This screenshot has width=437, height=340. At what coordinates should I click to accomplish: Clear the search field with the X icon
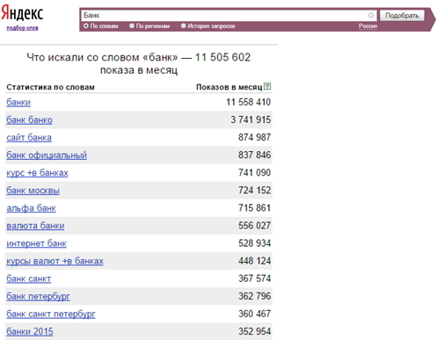[371, 15]
